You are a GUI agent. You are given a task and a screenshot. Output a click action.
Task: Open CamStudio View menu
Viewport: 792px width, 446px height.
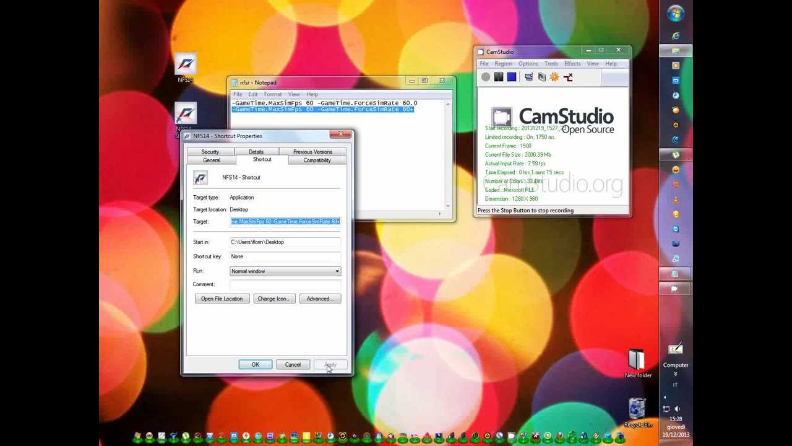pyautogui.click(x=593, y=64)
